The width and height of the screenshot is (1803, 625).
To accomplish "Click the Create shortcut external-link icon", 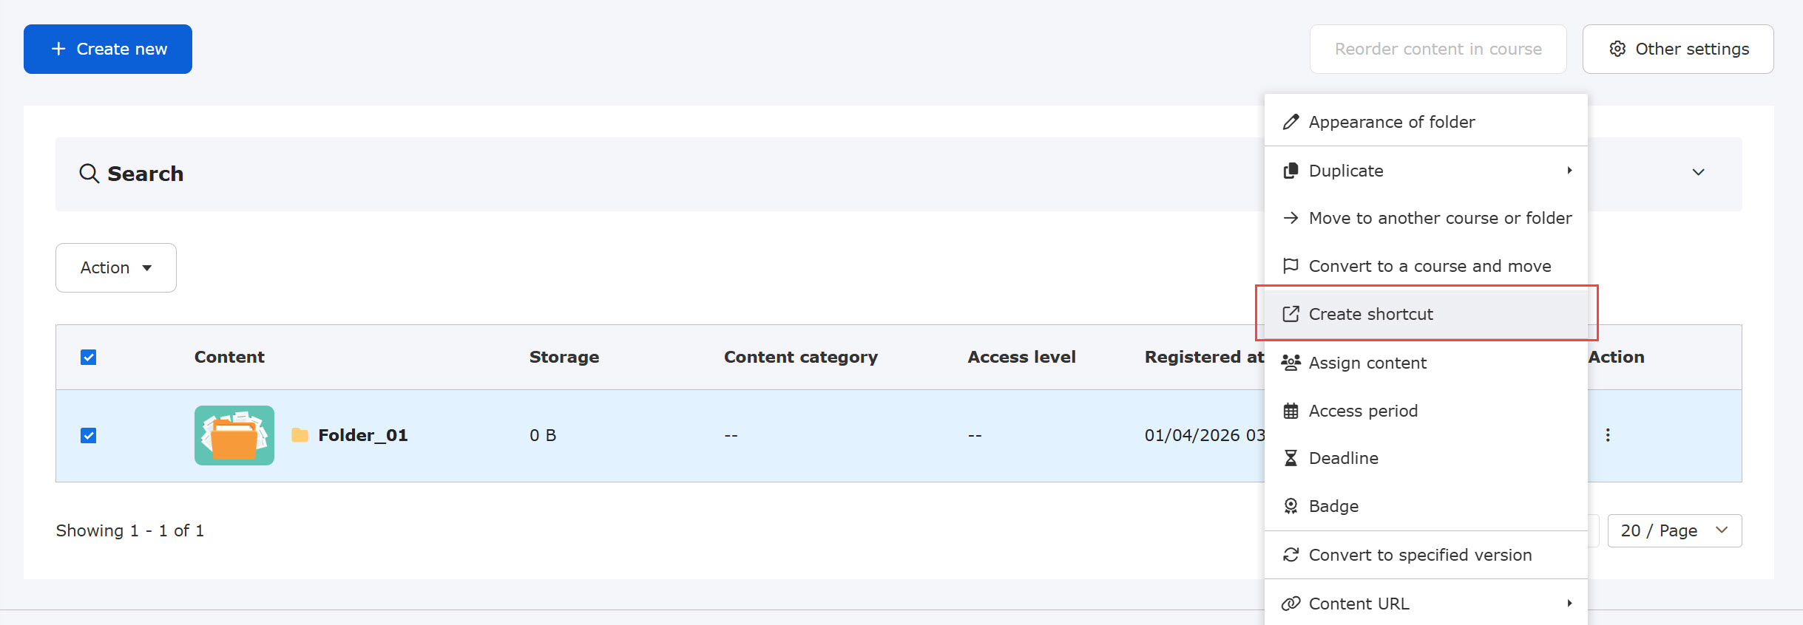I will [x=1290, y=314].
